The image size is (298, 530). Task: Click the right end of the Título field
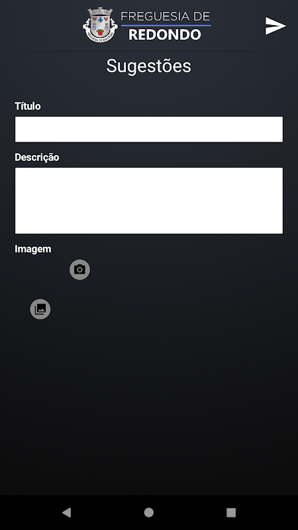tap(270, 129)
